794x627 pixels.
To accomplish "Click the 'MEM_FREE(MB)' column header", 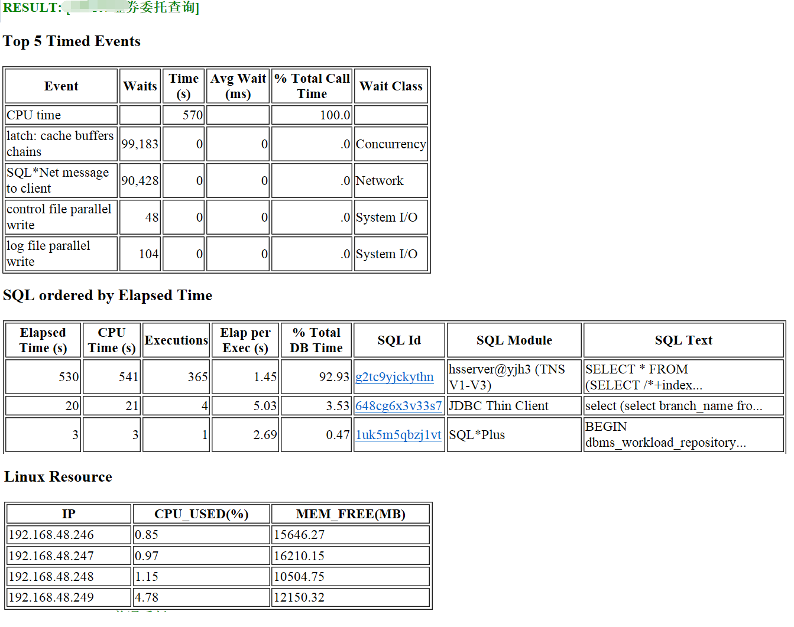I will (351, 514).
